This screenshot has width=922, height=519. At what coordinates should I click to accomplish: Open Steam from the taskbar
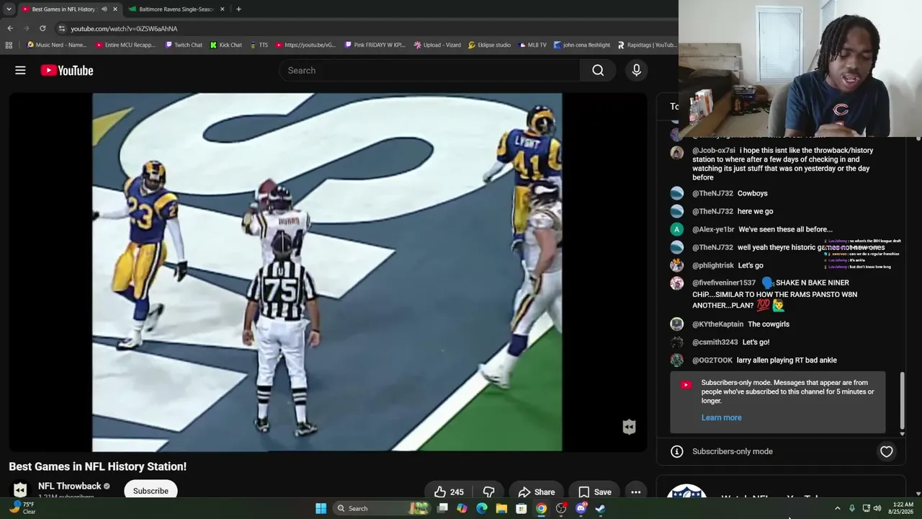(600, 508)
